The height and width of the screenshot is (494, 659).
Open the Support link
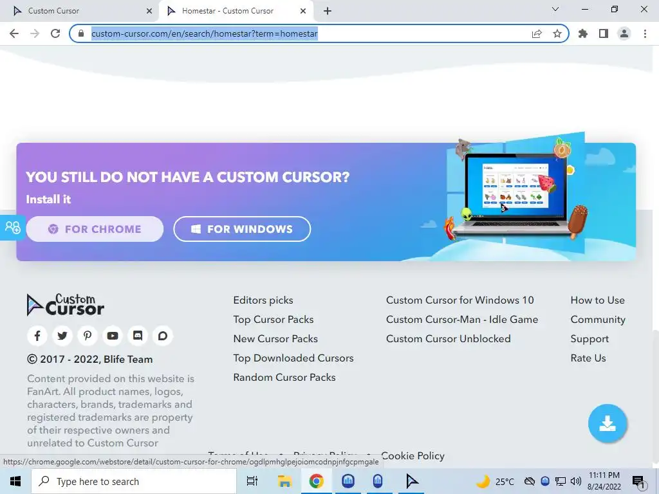pyautogui.click(x=589, y=339)
